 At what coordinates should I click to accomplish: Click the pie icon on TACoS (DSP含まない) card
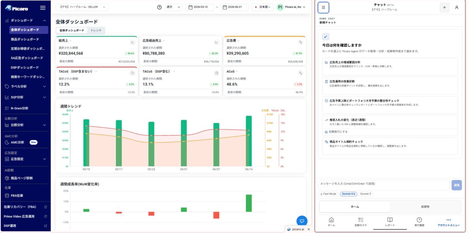click(133, 73)
